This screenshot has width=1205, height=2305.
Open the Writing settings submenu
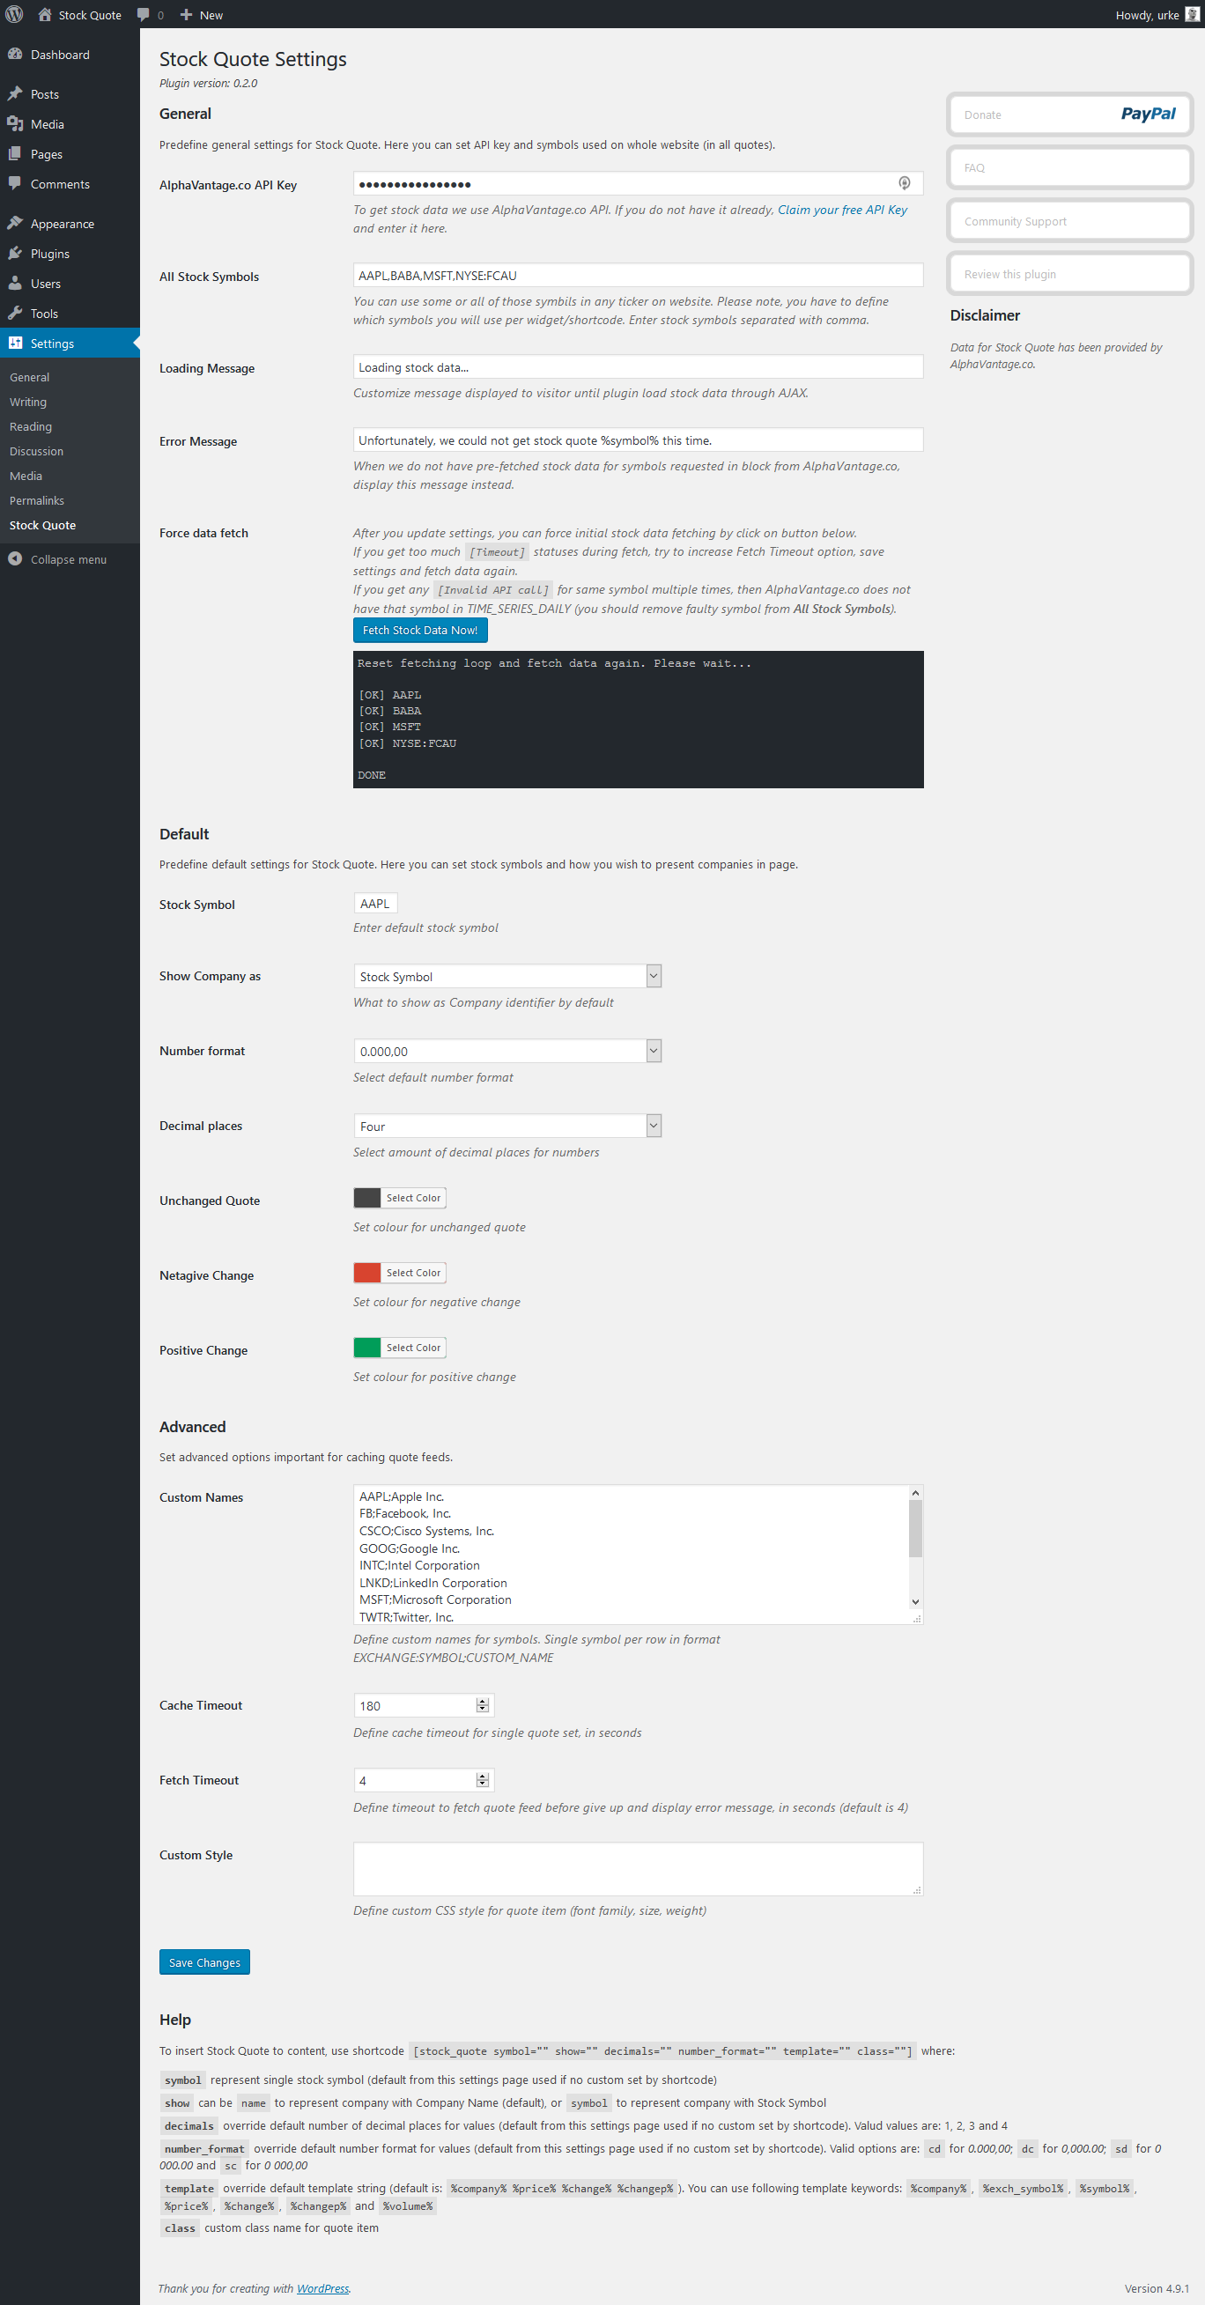tap(27, 403)
